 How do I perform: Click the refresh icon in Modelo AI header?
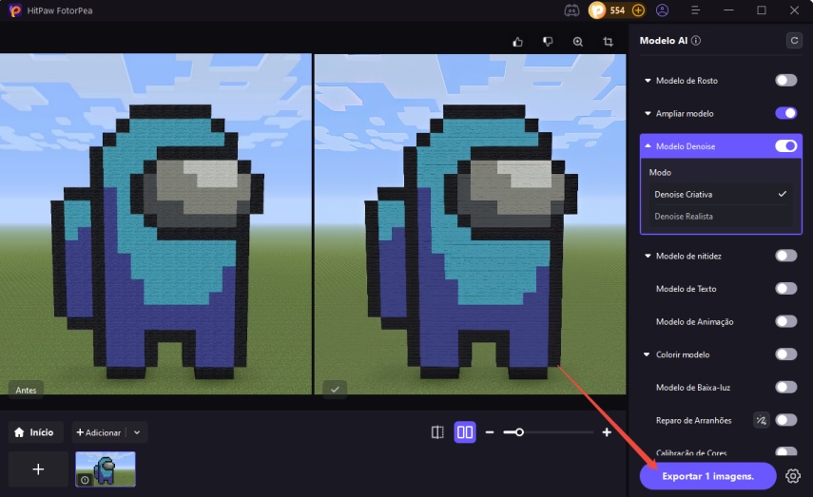click(x=794, y=41)
